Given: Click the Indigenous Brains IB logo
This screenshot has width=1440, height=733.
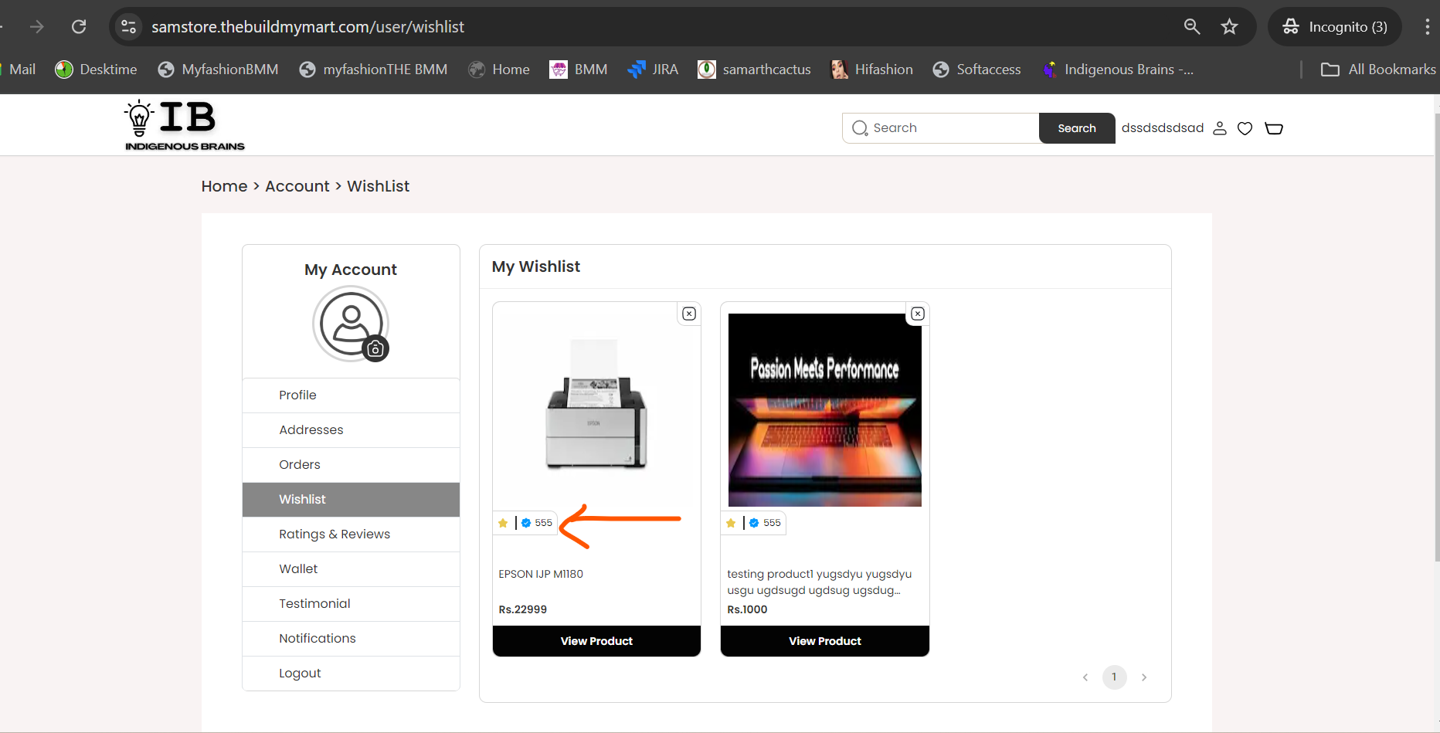Looking at the screenshot, I should (185, 125).
